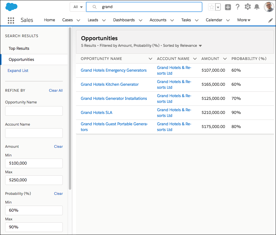Open the Sorted by Relevance dropdown
Image resolution: width=276 pixels, height=235 pixels.
182,46
